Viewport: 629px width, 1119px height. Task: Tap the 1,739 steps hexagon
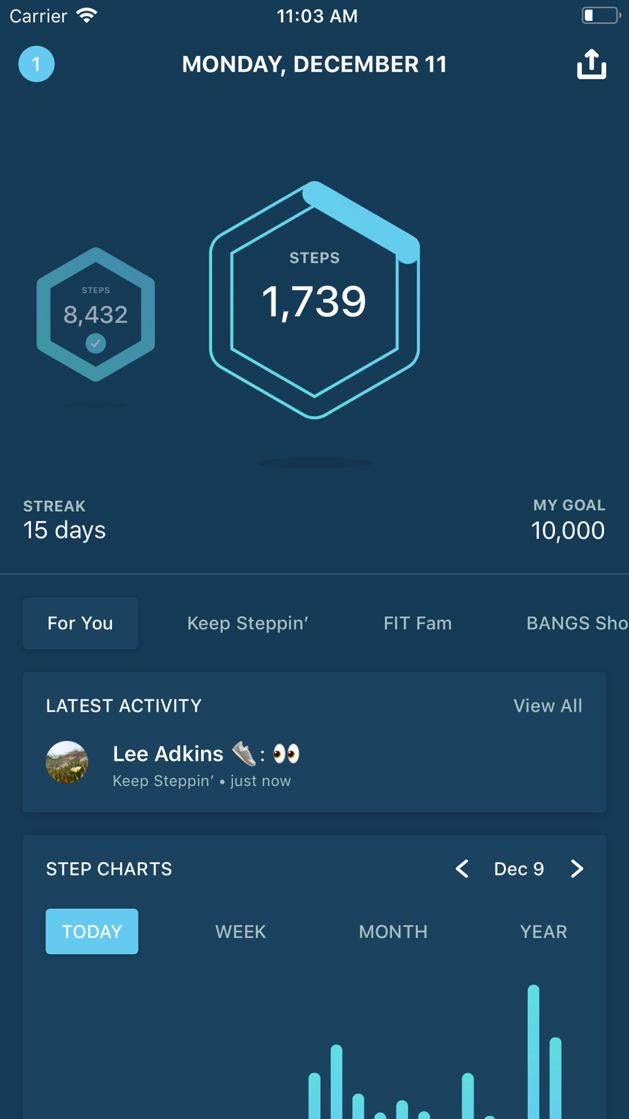tap(314, 300)
